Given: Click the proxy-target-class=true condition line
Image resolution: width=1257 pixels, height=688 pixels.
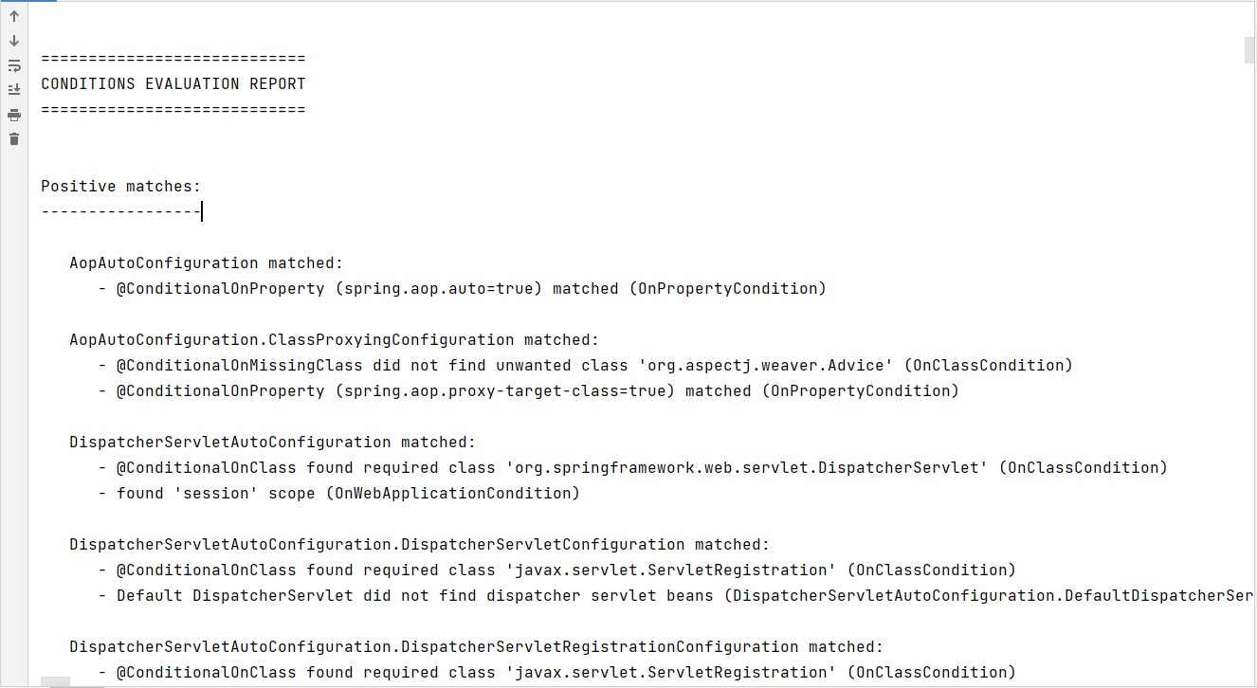Looking at the screenshot, I should (529, 390).
